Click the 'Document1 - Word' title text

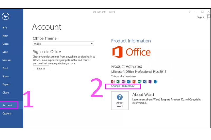(x=104, y=12)
